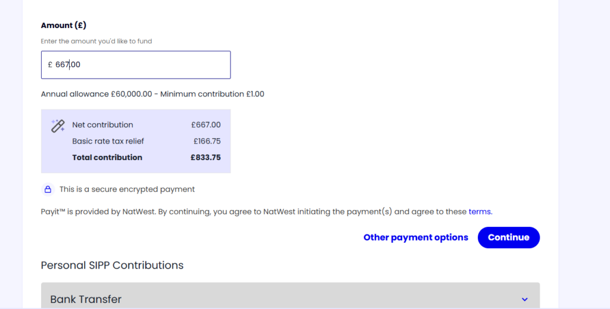Click the £833.75 total amount
The image size is (610, 309).
tap(206, 157)
